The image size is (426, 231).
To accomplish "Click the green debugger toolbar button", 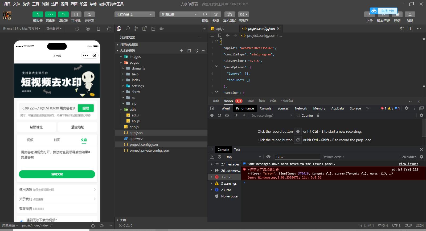I will pos(63,14).
